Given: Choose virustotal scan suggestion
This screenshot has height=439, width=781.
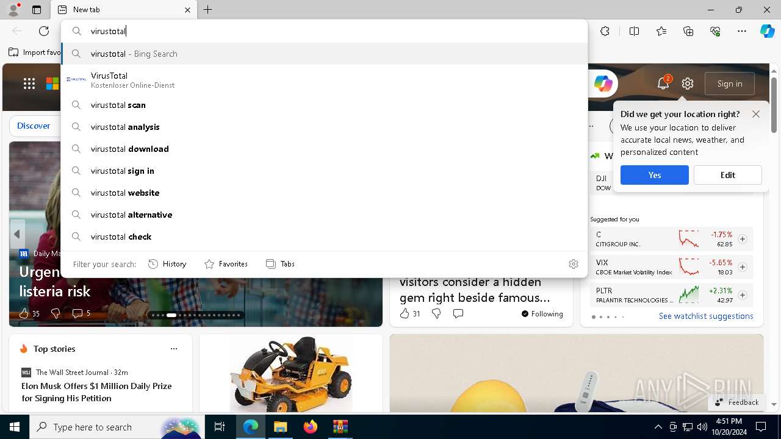Looking at the screenshot, I should (x=325, y=105).
